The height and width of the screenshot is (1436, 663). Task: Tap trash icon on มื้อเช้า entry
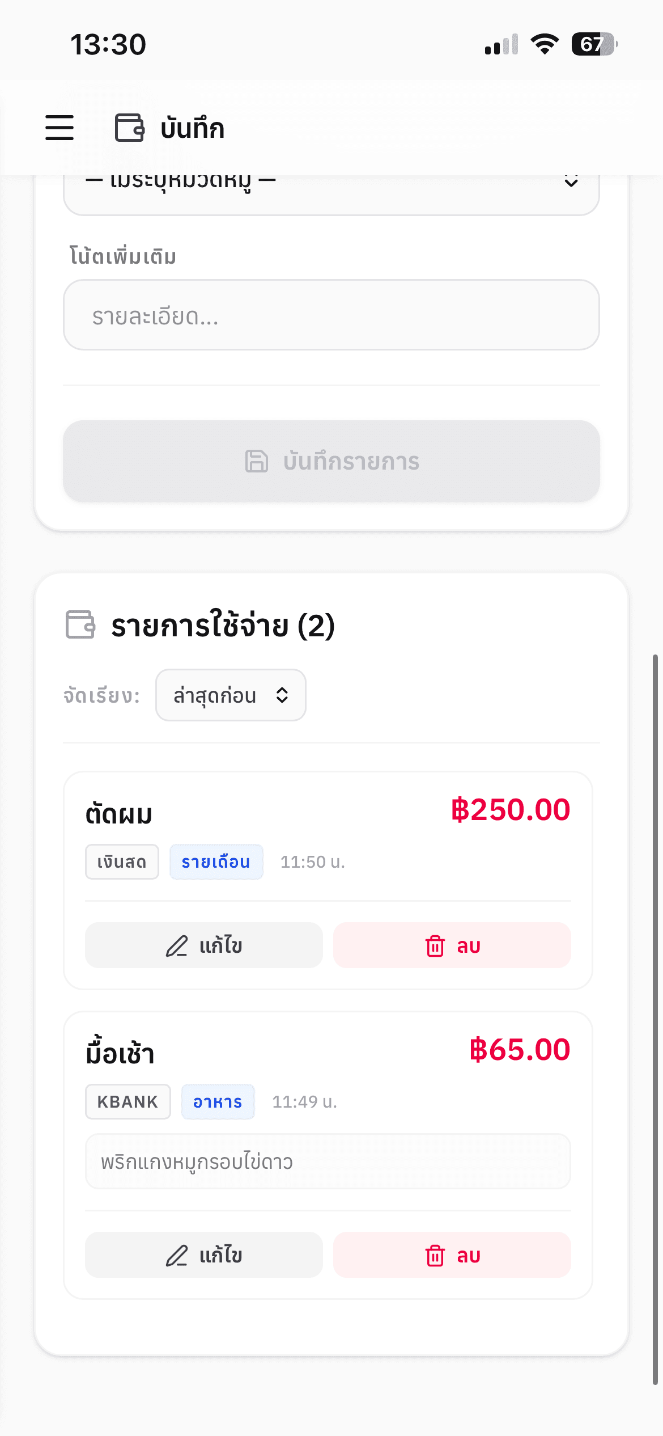(435, 1256)
